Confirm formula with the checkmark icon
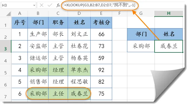 pyautogui.click(x=50, y=5)
